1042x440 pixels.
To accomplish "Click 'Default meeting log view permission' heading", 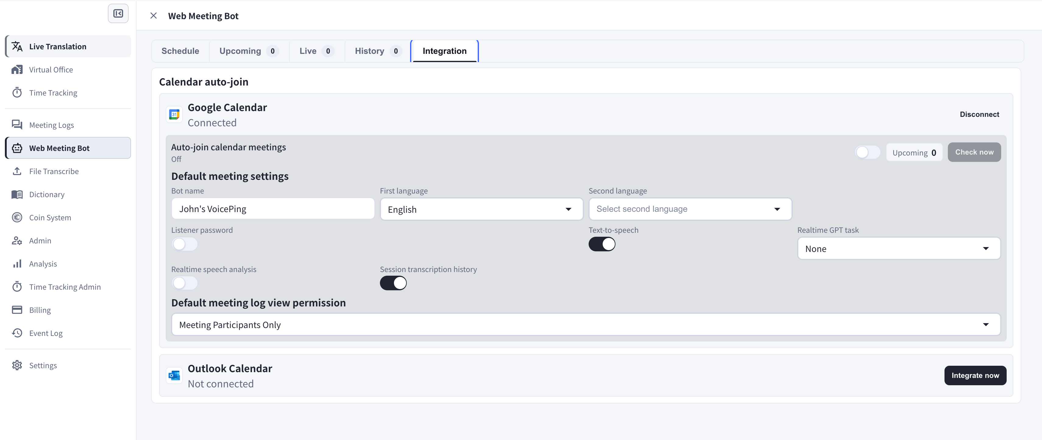I will pos(258,303).
